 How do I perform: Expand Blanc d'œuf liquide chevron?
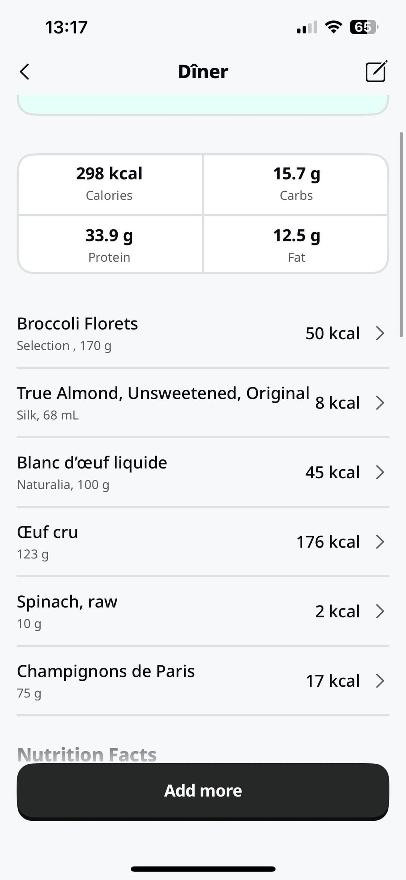click(380, 472)
